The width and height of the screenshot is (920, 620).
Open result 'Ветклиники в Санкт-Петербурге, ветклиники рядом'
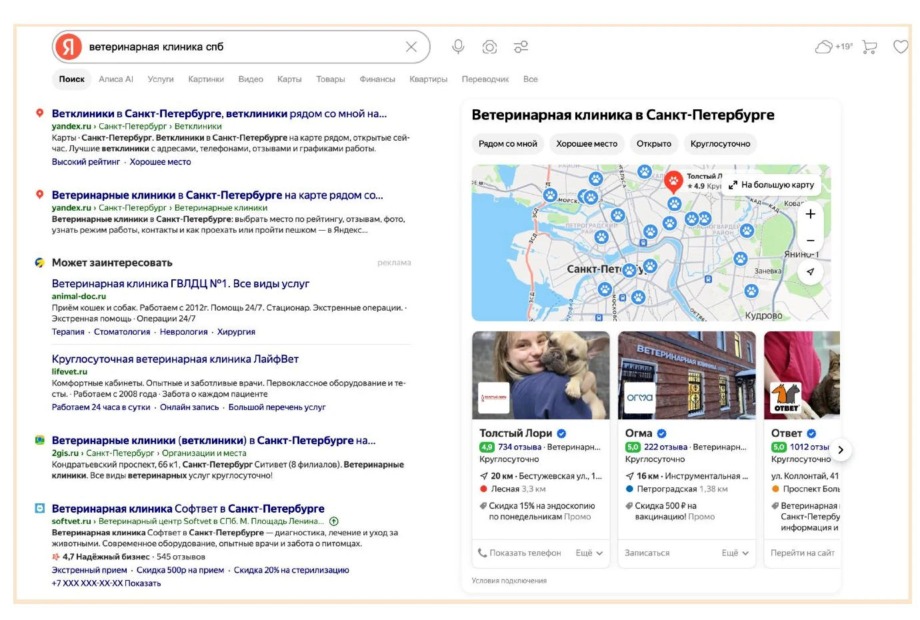[x=219, y=113]
